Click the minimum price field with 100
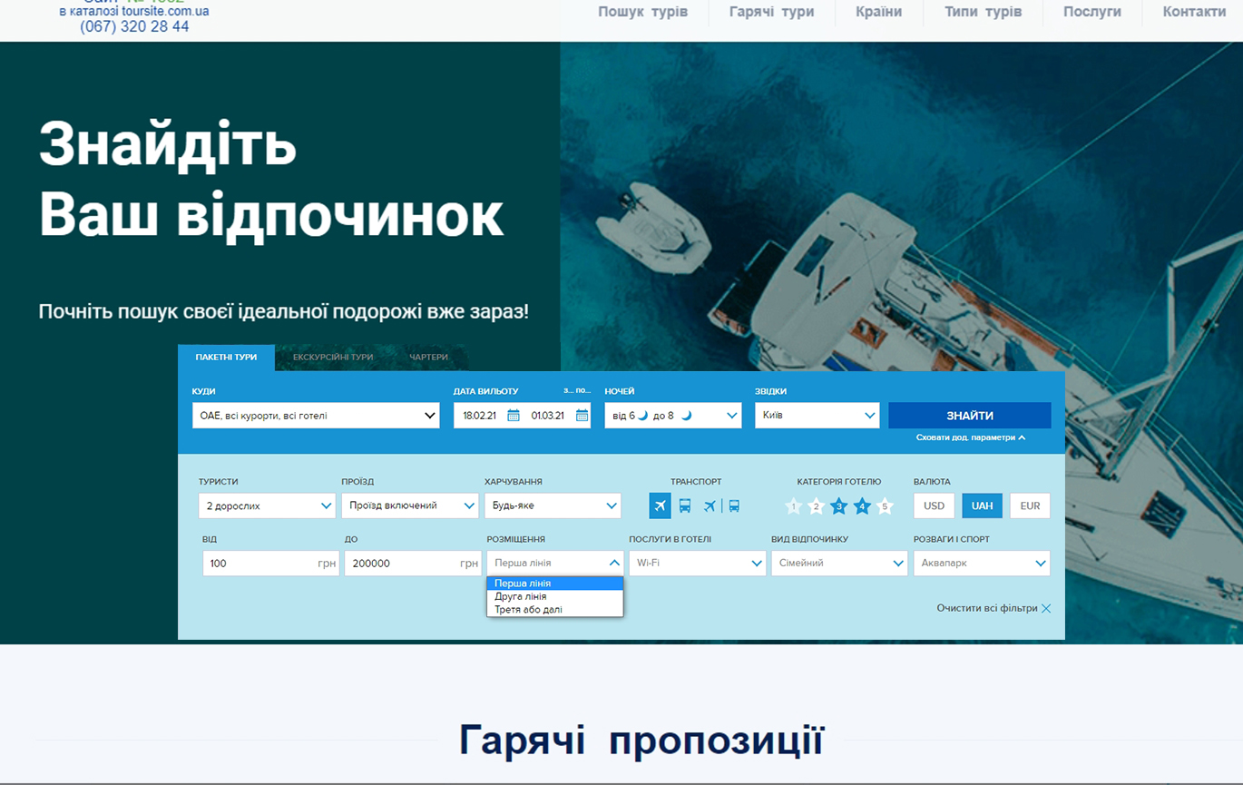The width and height of the screenshot is (1243, 785). pos(270,563)
